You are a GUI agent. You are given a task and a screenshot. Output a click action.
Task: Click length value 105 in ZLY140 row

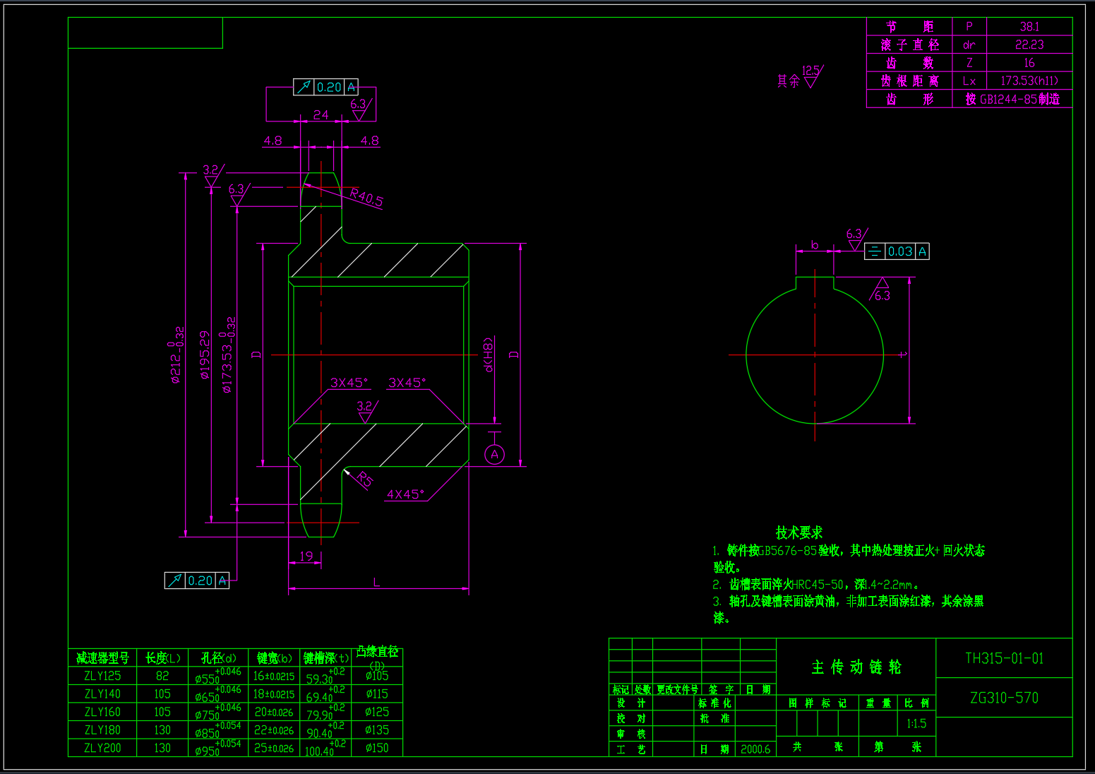tap(162, 694)
